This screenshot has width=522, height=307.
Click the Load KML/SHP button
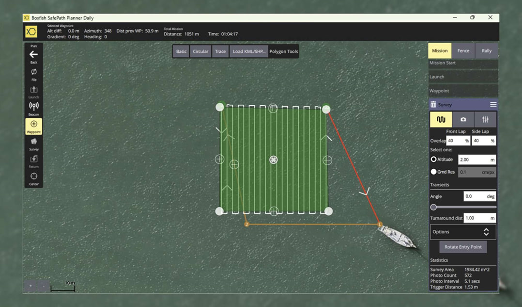pyautogui.click(x=248, y=51)
